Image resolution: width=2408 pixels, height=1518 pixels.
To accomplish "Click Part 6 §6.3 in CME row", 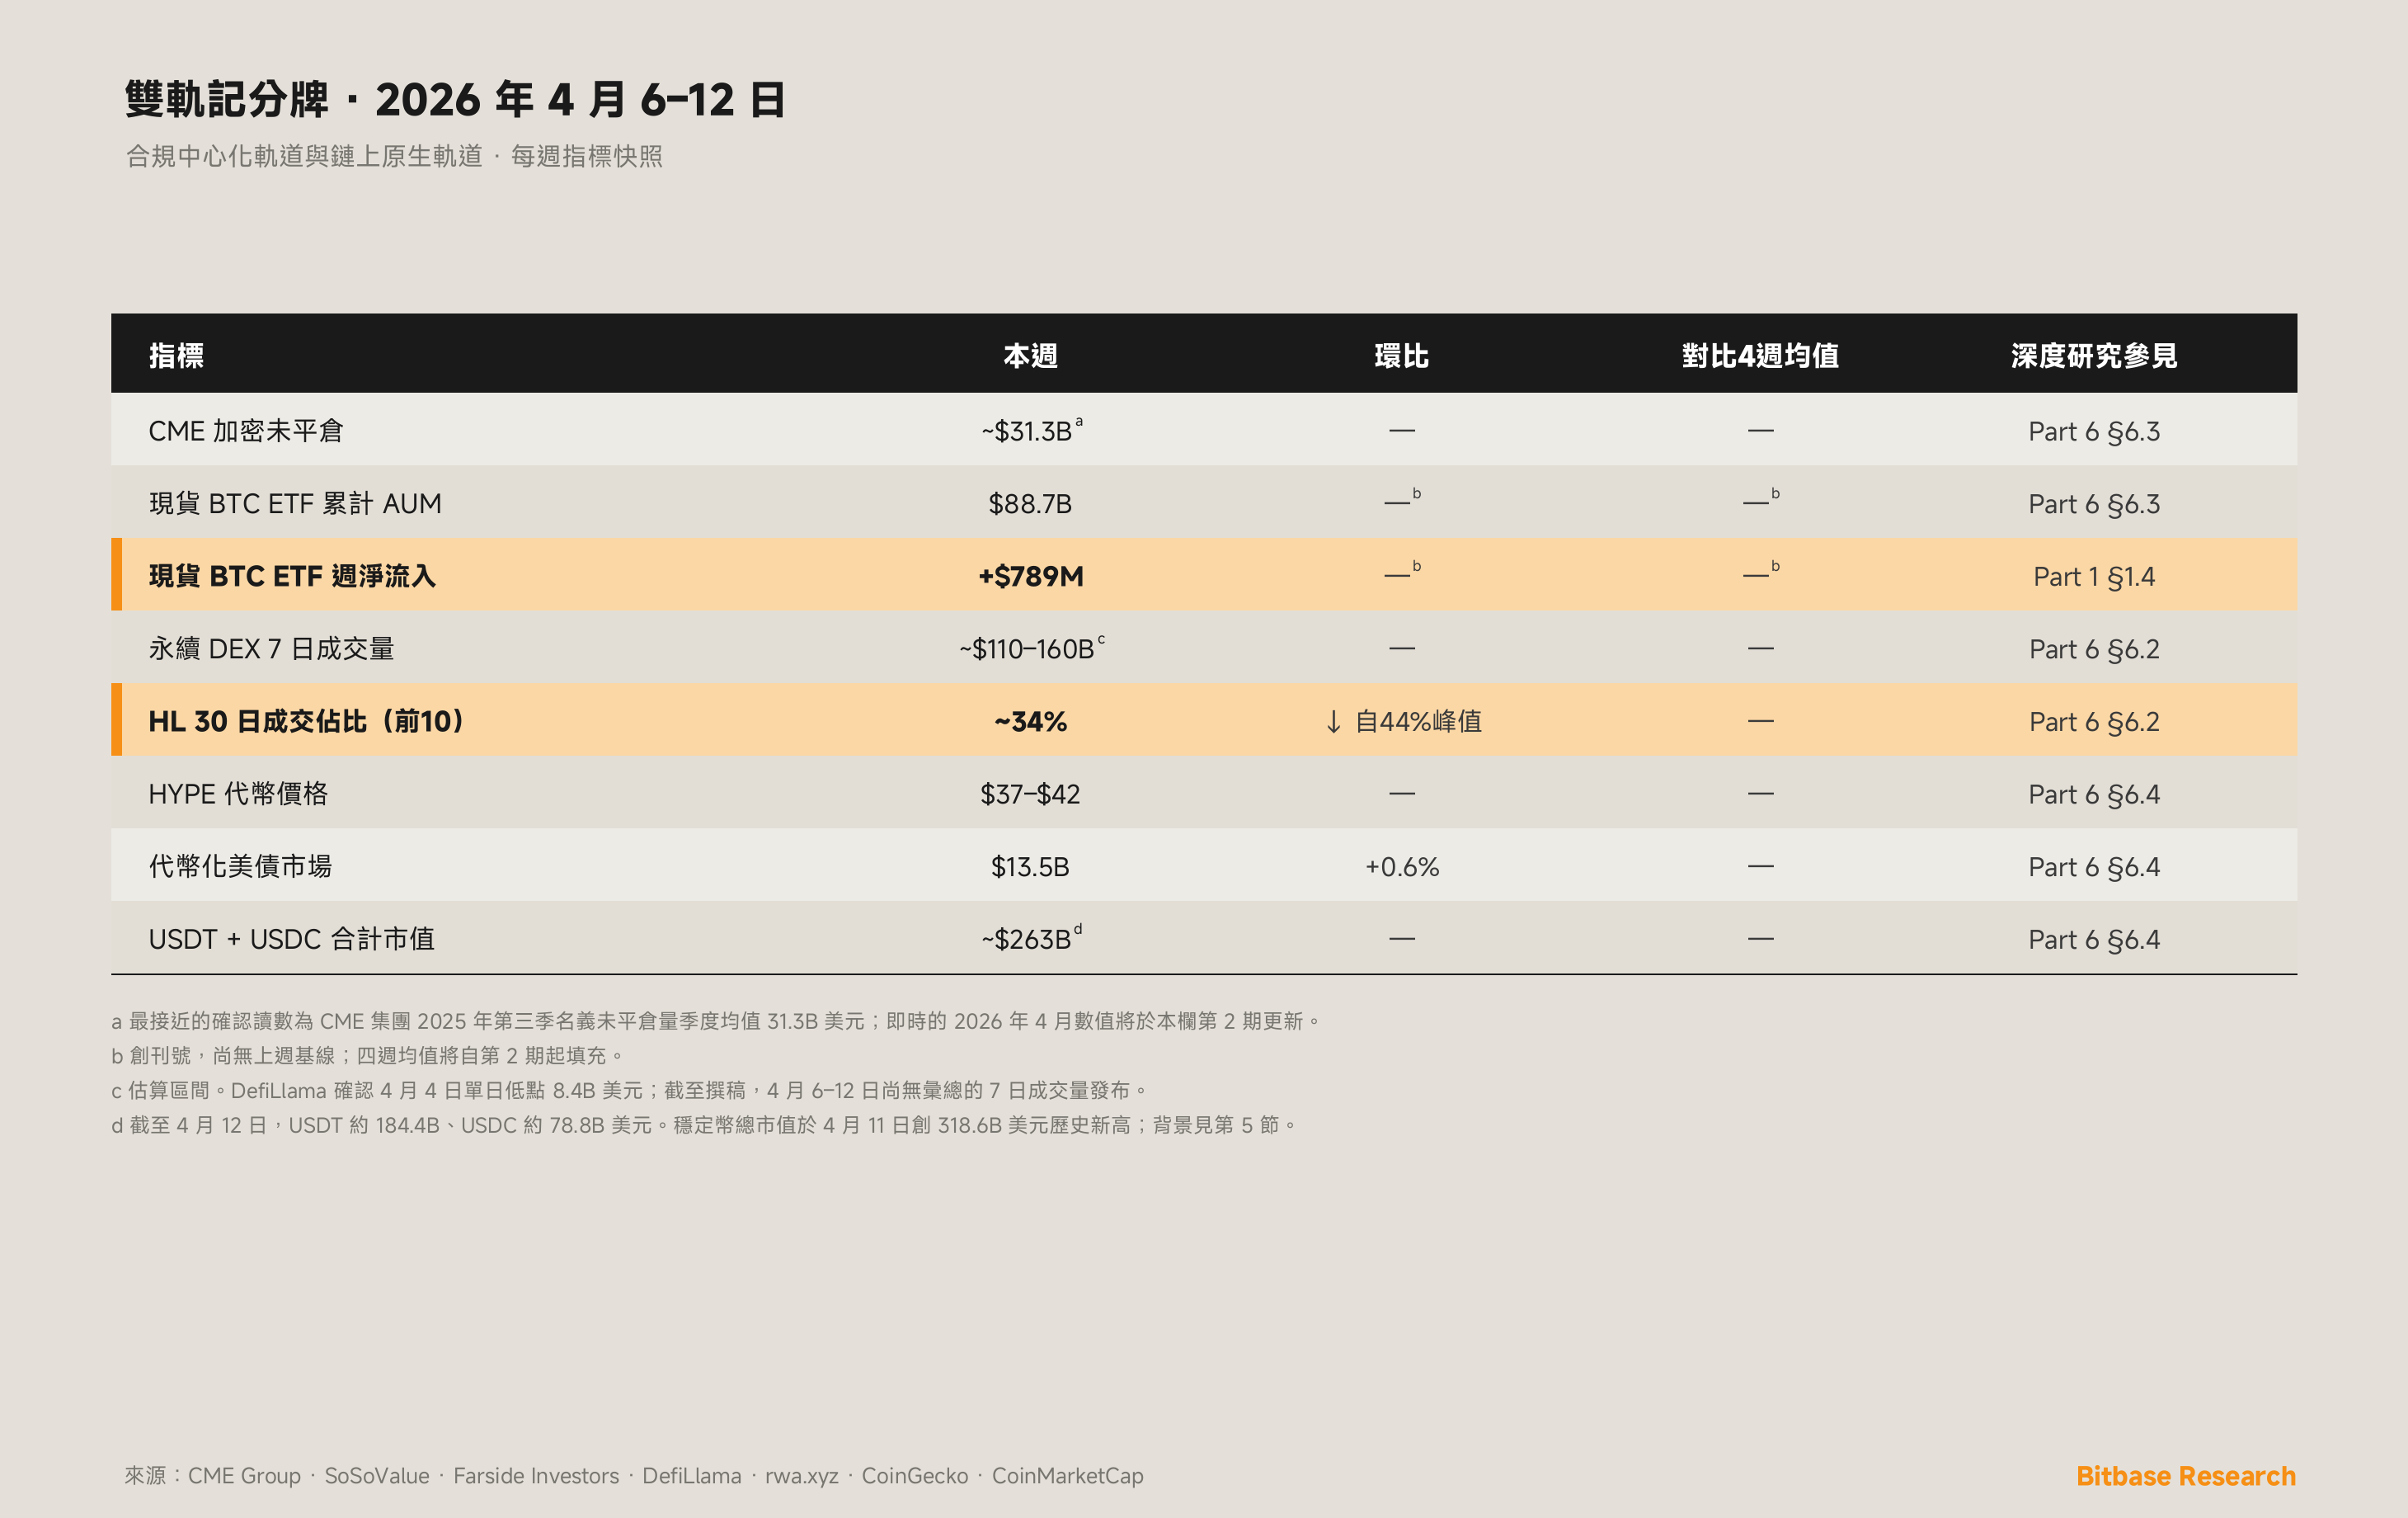I will (x=2094, y=431).
